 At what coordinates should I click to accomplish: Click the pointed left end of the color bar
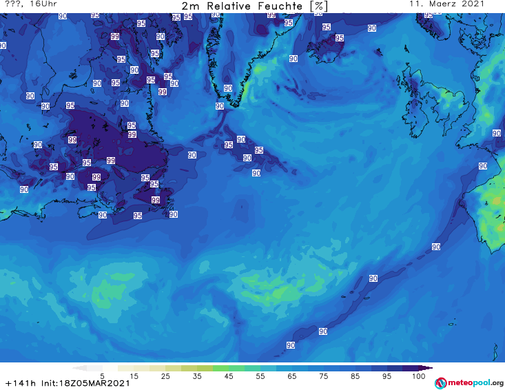(x=79, y=368)
